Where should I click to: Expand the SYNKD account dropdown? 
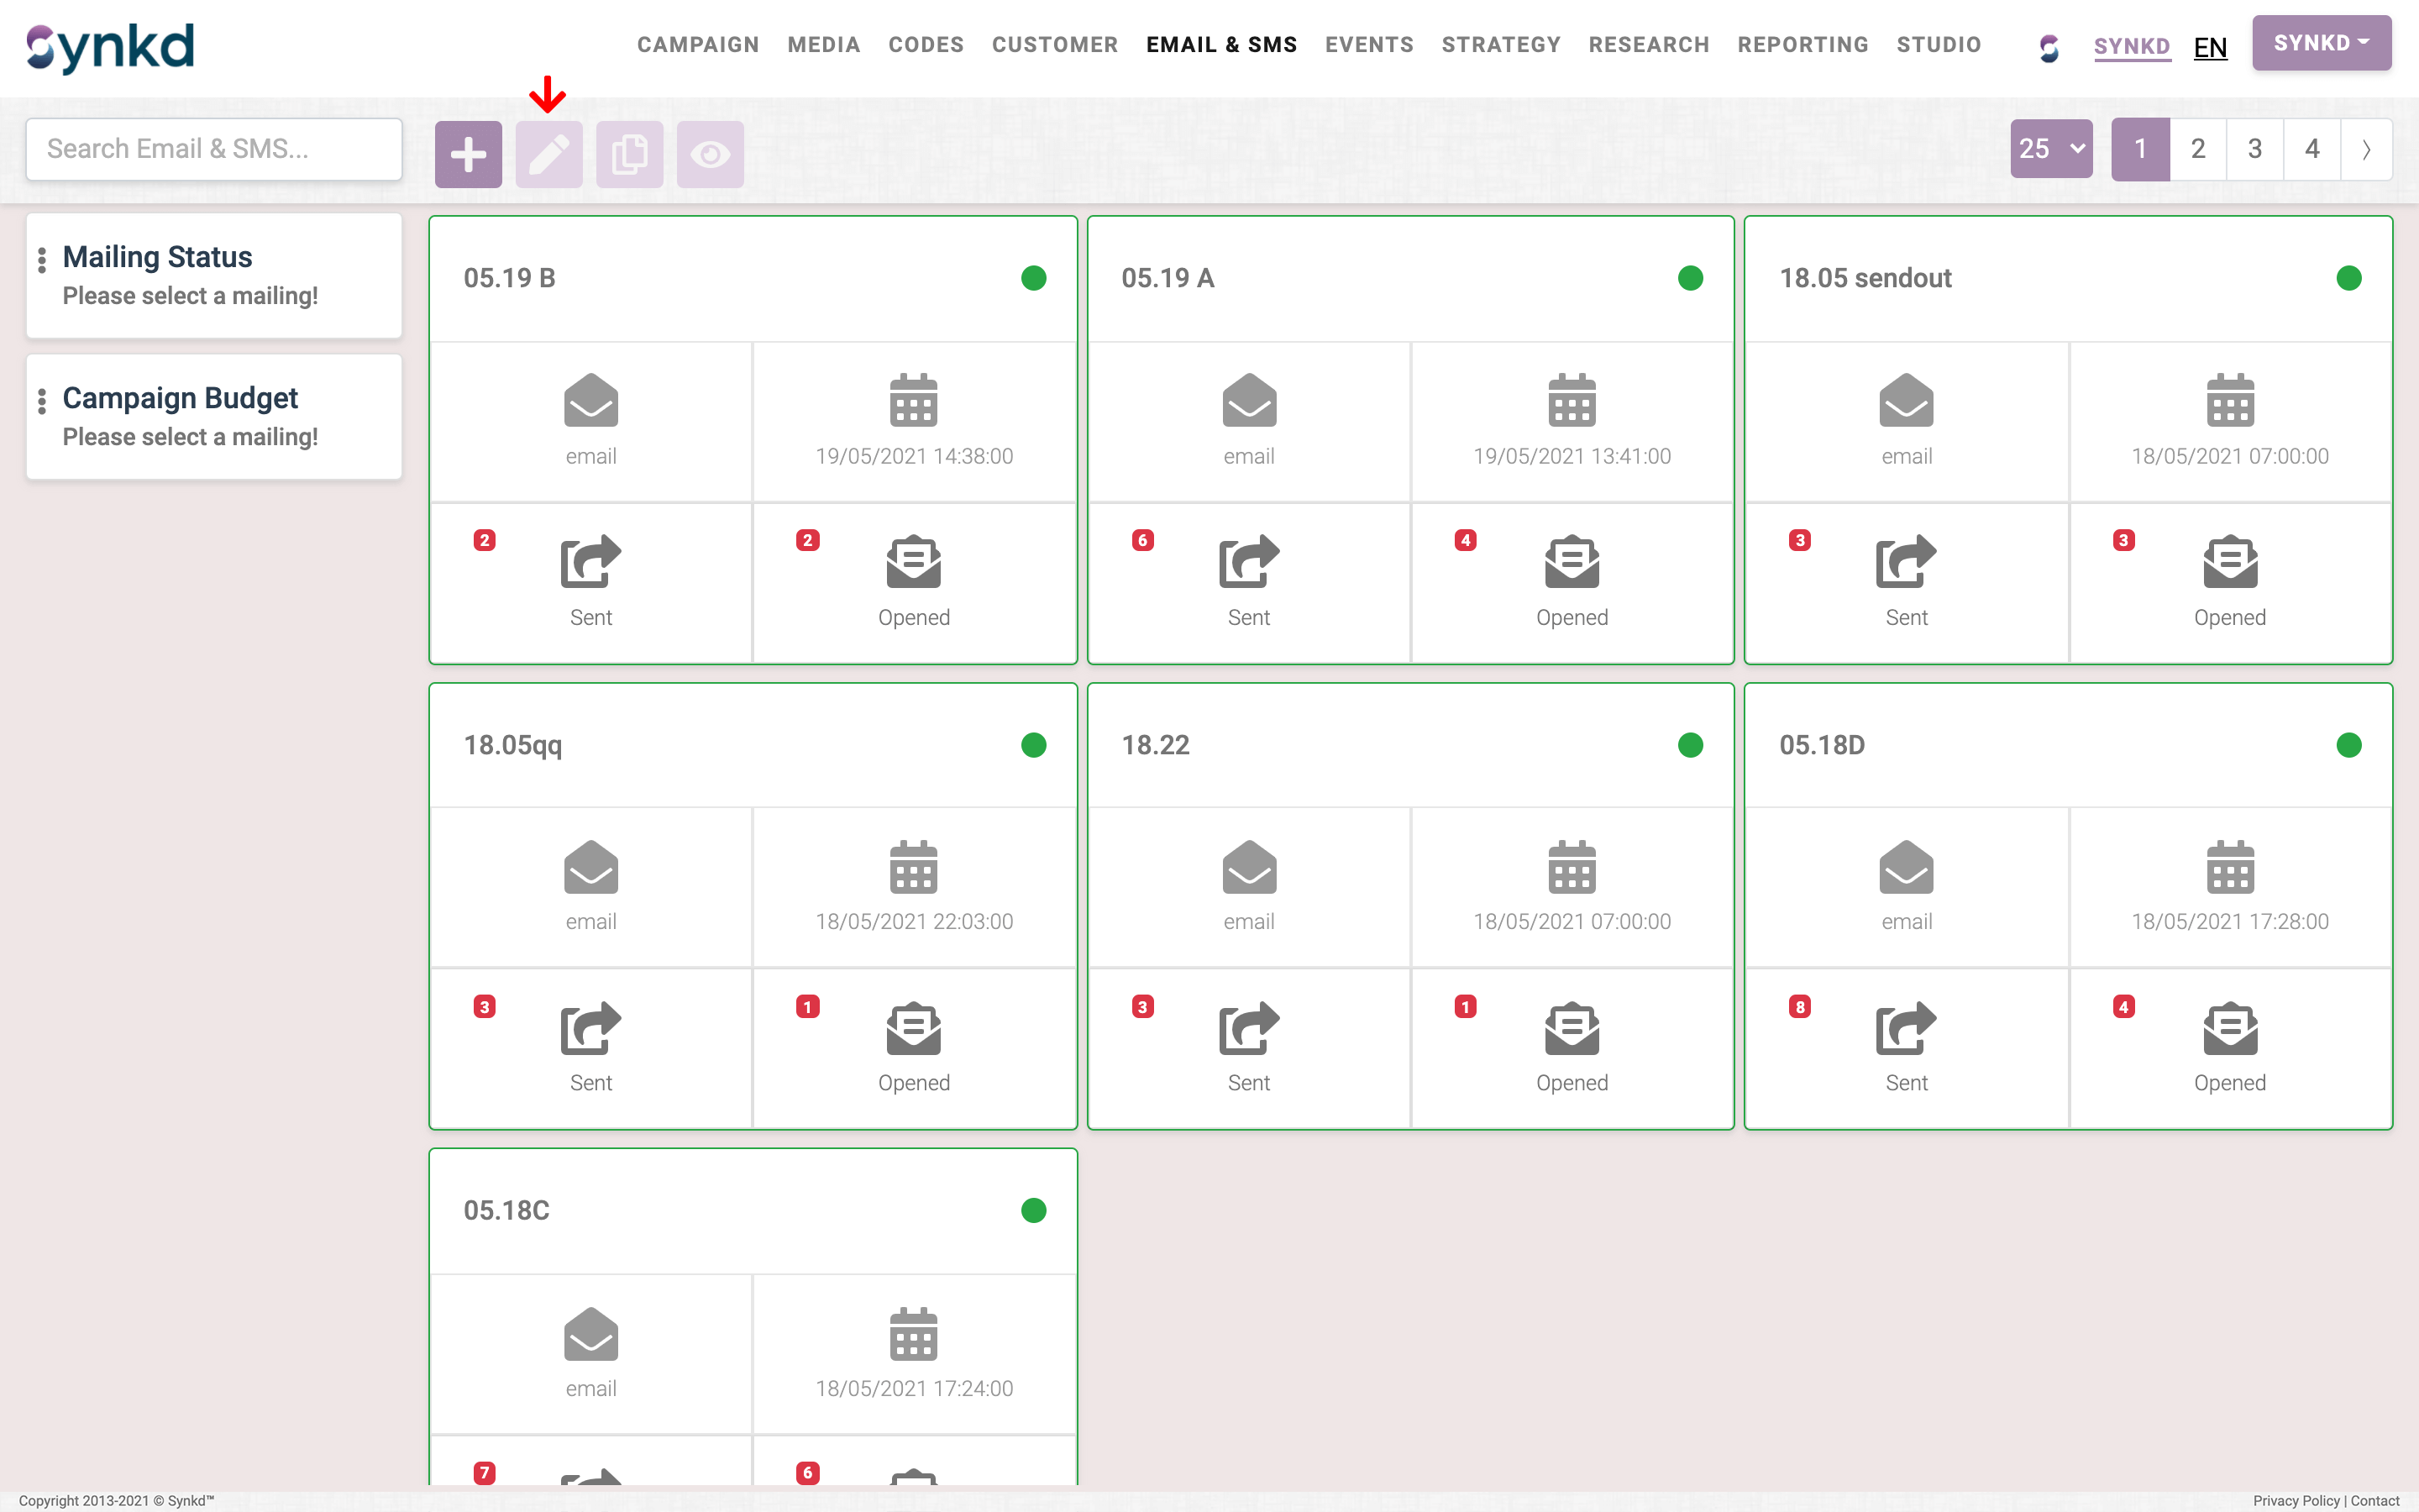pyautogui.click(x=2321, y=43)
